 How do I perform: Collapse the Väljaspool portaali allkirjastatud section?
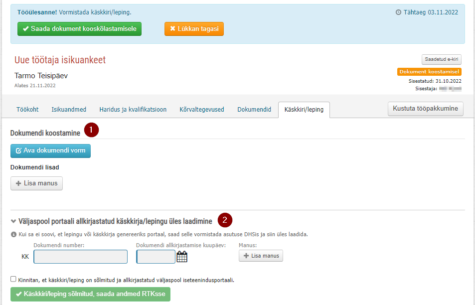[x=13, y=221]
